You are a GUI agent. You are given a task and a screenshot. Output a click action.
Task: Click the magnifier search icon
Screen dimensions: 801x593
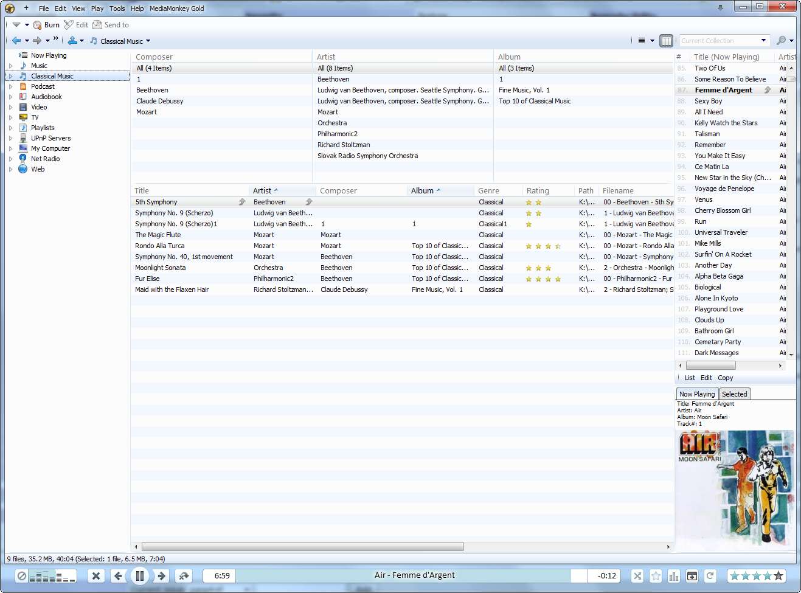[x=781, y=41]
